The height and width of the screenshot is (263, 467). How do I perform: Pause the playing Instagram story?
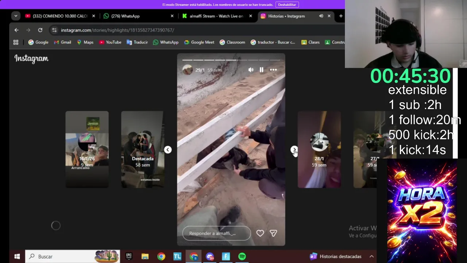[x=262, y=70]
